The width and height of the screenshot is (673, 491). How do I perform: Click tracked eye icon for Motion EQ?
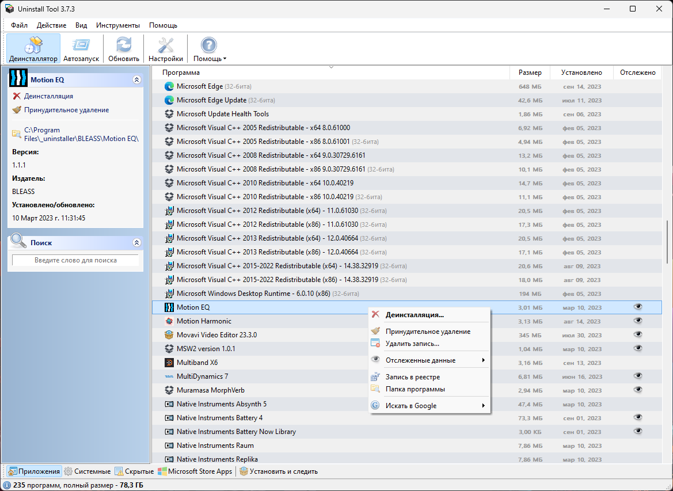[638, 307]
